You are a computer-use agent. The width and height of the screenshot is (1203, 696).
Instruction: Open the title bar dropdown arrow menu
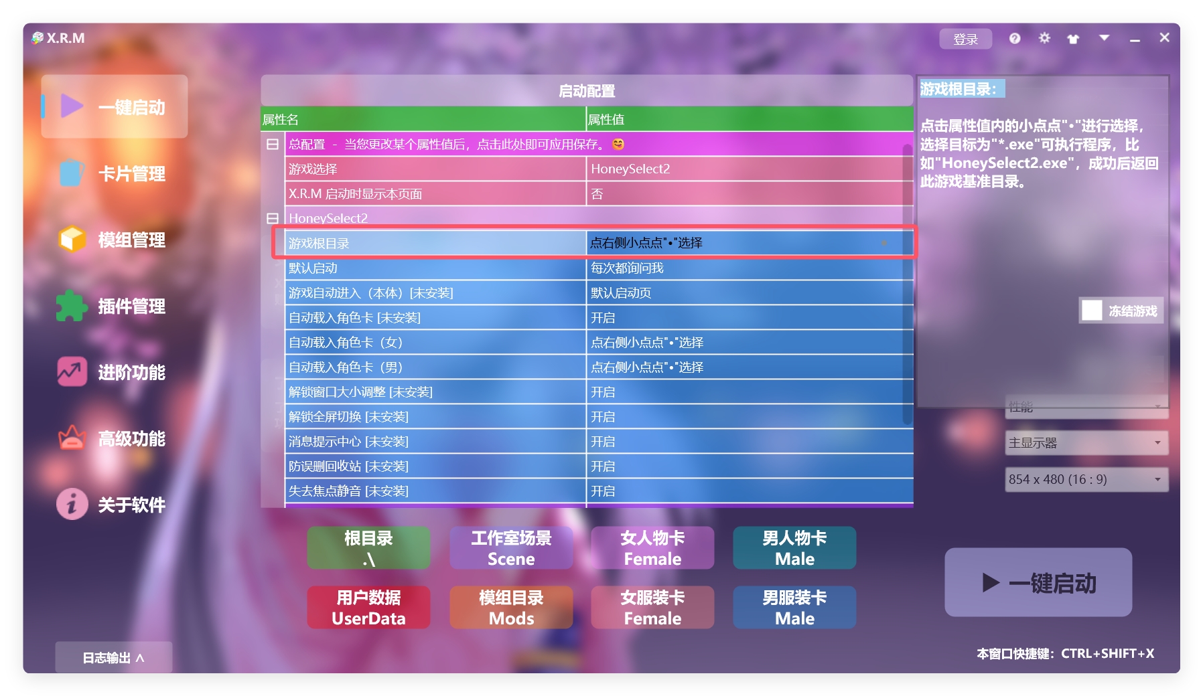tap(1104, 38)
